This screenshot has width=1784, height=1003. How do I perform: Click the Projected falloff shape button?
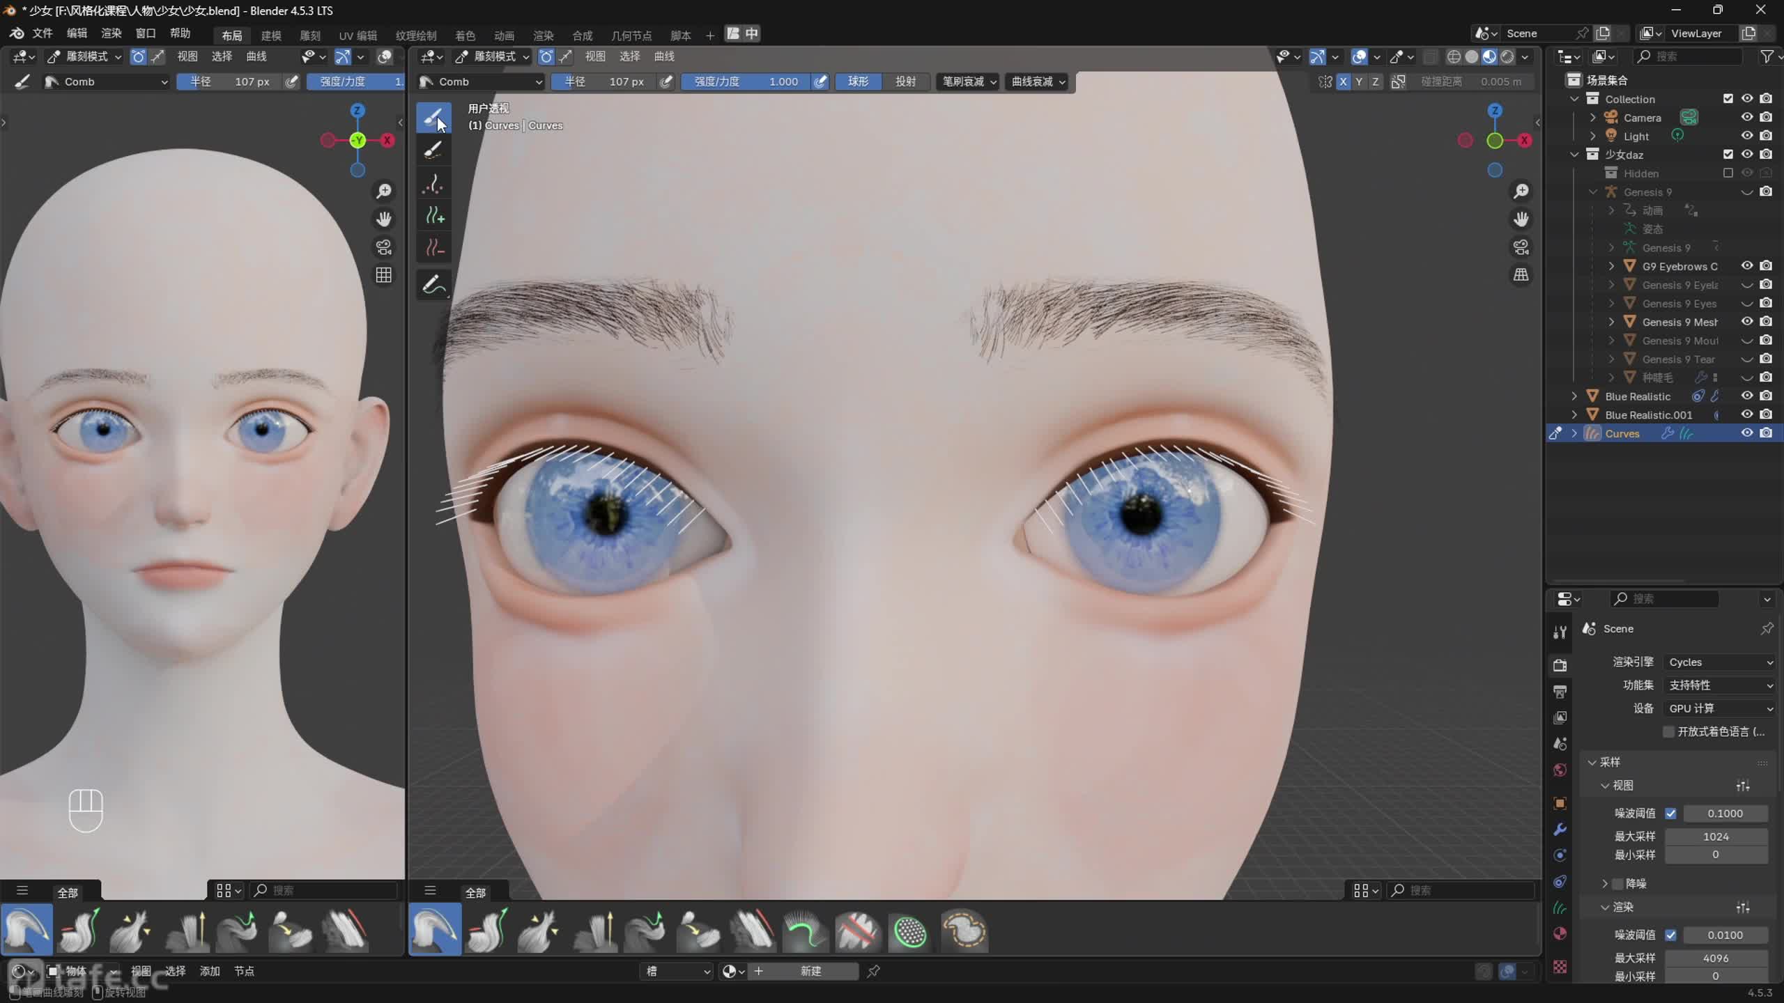905,81
